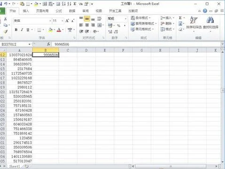The width and height of the screenshot is (225, 169).
Task: Click the Clear eraser icon in the editing group
Action: pyautogui.click(x=180, y=30)
